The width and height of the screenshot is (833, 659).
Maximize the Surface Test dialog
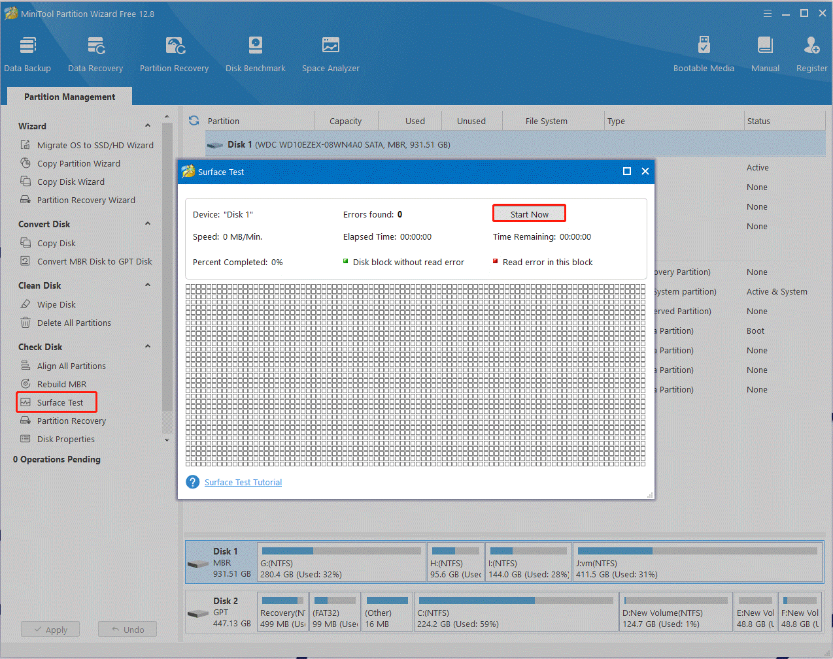(x=627, y=171)
